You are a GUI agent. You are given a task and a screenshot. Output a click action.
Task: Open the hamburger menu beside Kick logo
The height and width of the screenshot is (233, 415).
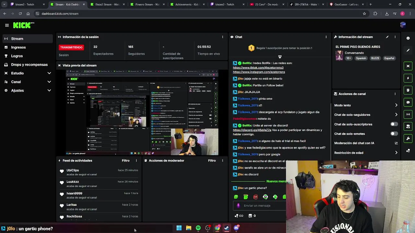(7, 25)
